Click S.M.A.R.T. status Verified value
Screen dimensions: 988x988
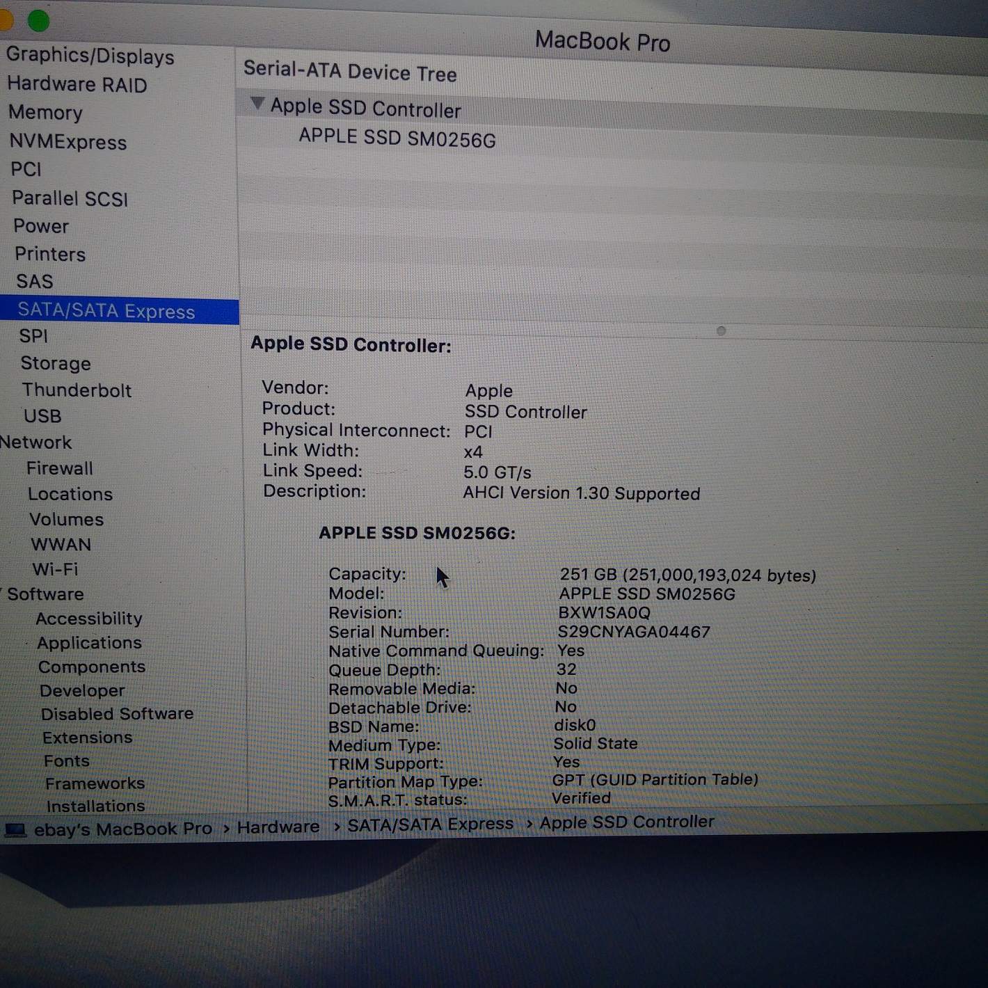(581, 798)
